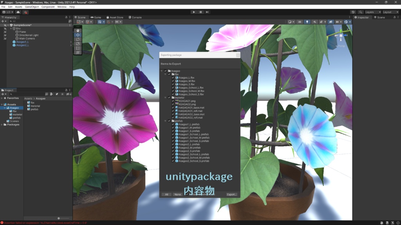Click the All button in export dialog
The width and height of the screenshot is (401, 225).
166,195
